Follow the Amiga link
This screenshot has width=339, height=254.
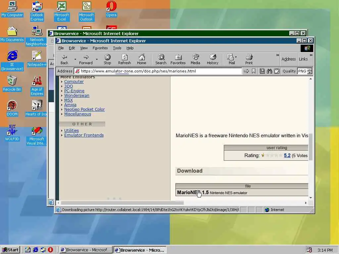[x=70, y=105]
